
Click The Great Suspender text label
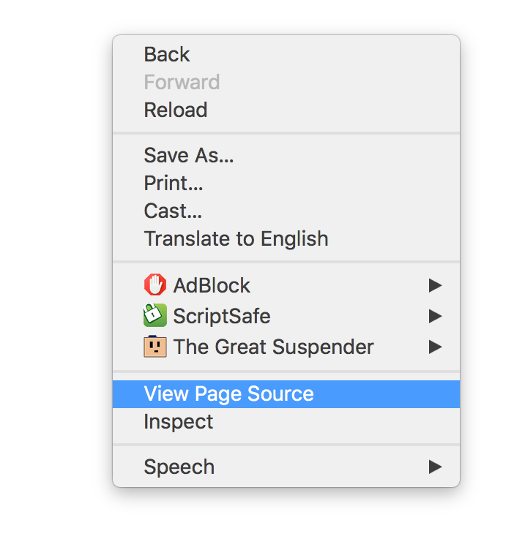273,347
